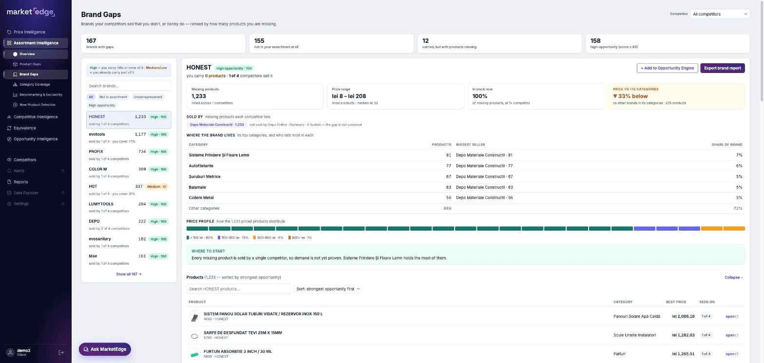
Task: Click the Brand Gaps bookmark icon
Action: (15, 74)
